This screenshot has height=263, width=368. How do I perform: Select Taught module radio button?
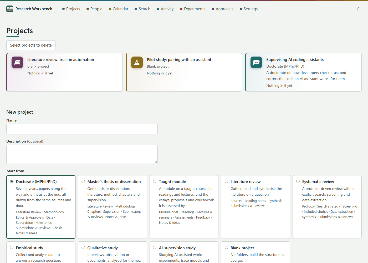pos(155,181)
